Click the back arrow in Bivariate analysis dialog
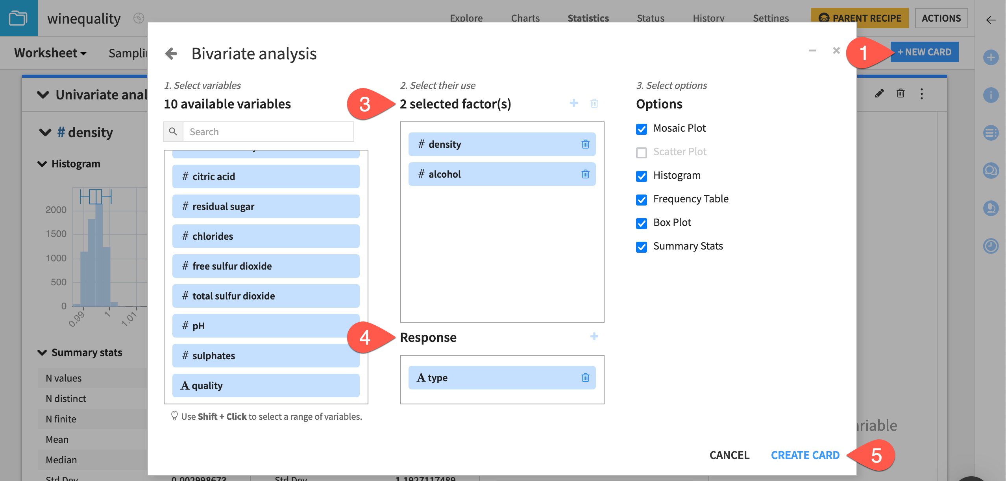 tap(171, 53)
